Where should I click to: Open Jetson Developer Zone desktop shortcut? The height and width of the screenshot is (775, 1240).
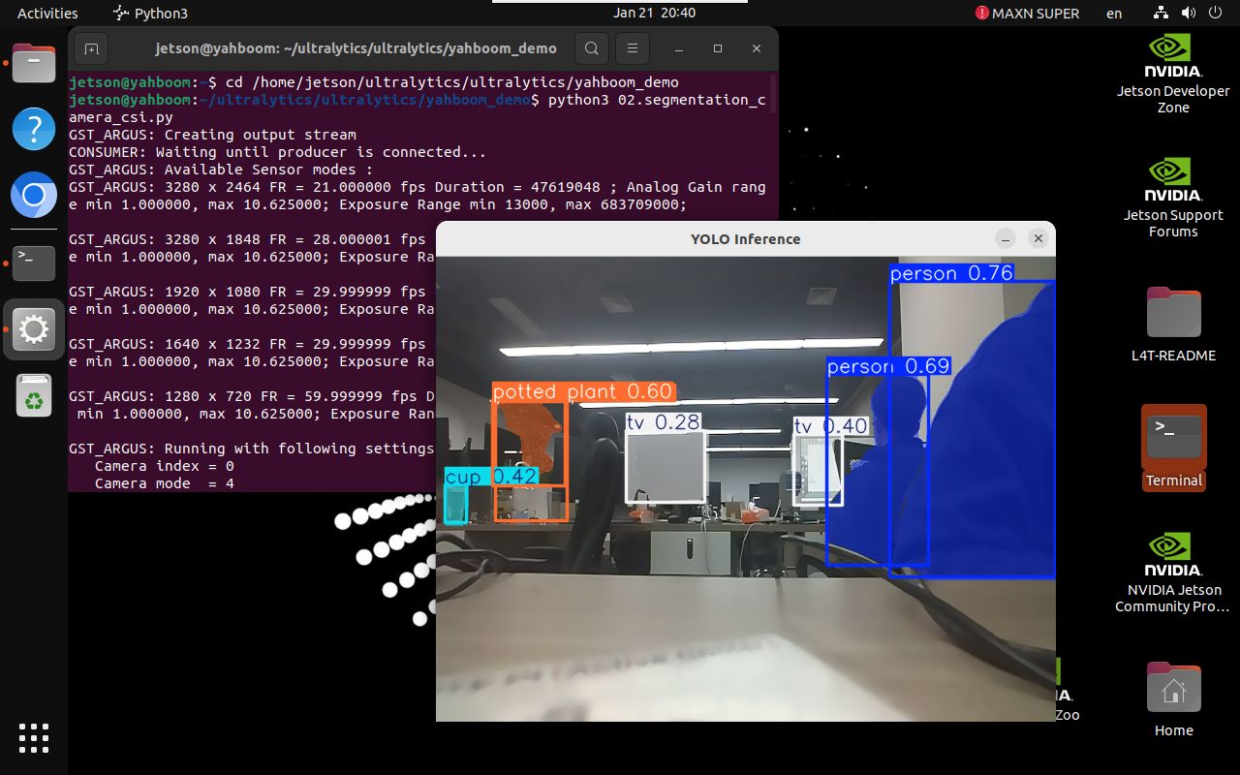click(x=1173, y=74)
